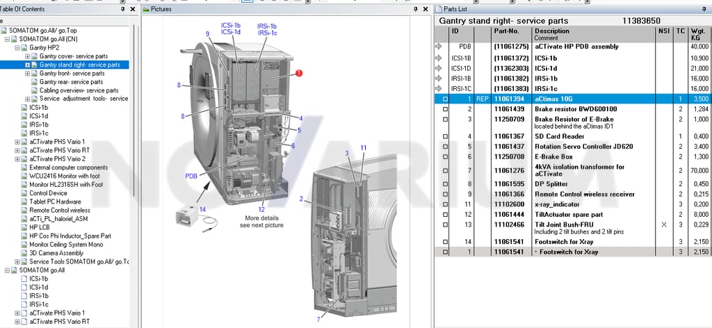Tick the checkbox for E-Brake Box
Image resolution: width=712 pixels, height=328 pixels.
[x=445, y=157]
